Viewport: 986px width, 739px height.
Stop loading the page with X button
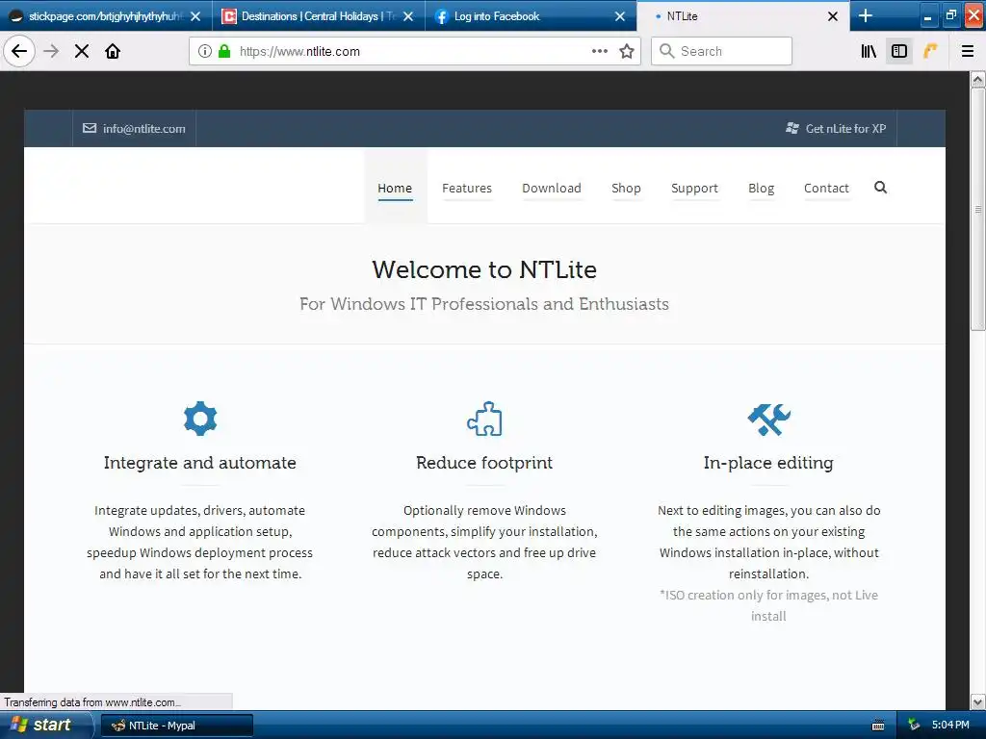click(82, 51)
